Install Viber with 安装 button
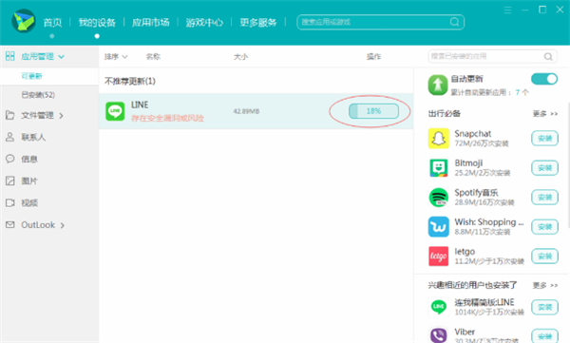570x343 pixels. 544,335
